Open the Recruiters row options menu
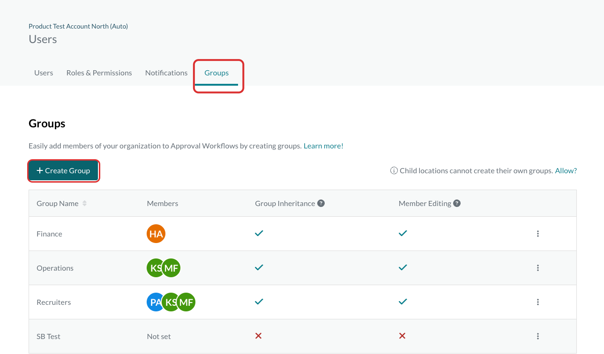The width and height of the screenshot is (604, 354). pyautogui.click(x=538, y=302)
